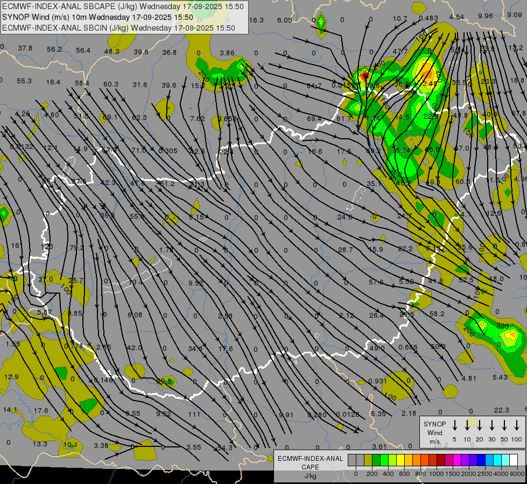Click the map value 26.4
Image resolution: width=527 pixels, height=484 pixels.
pyautogui.click(x=376, y=315)
